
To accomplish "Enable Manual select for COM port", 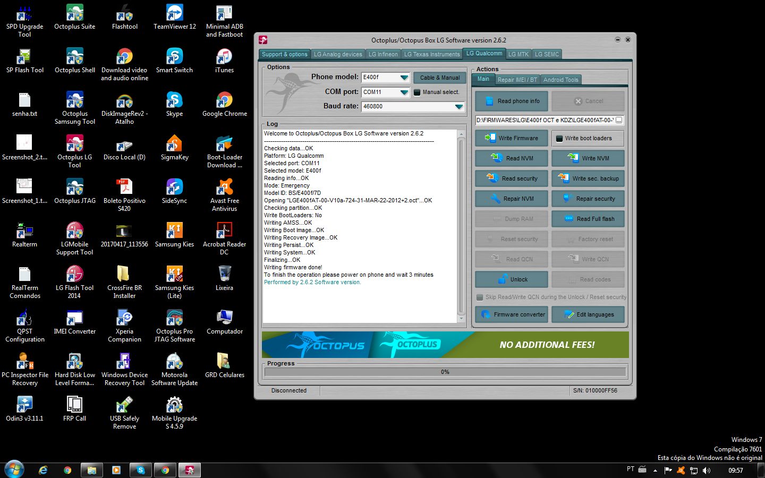I will [417, 92].
